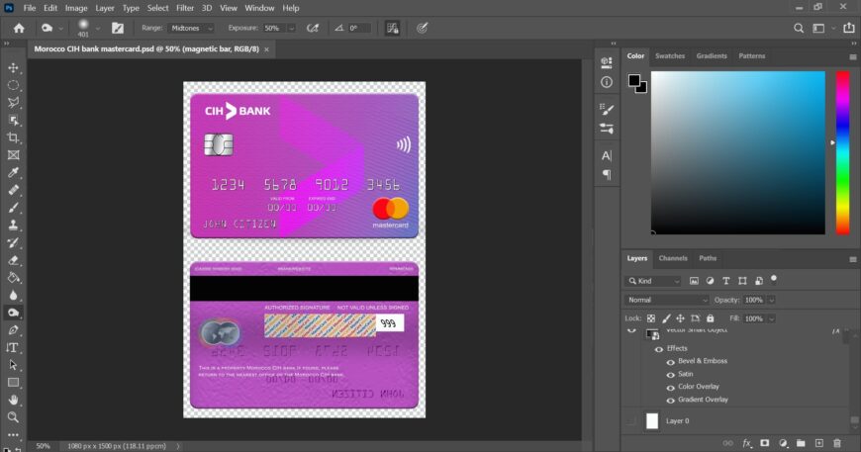Switch to the Channels tab

(673, 258)
